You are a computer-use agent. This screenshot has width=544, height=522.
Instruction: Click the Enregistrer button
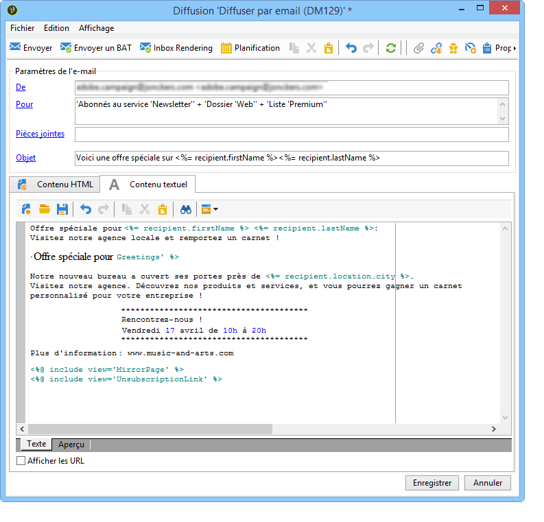(x=432, y=483)
